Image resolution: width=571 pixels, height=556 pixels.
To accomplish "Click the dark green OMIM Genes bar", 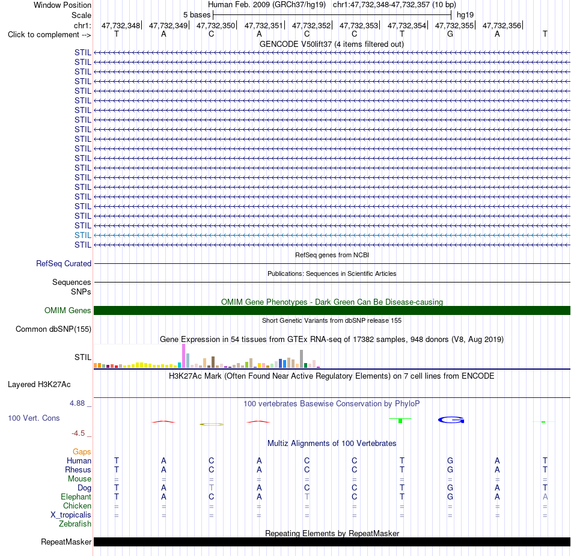I will click(332, 310).
